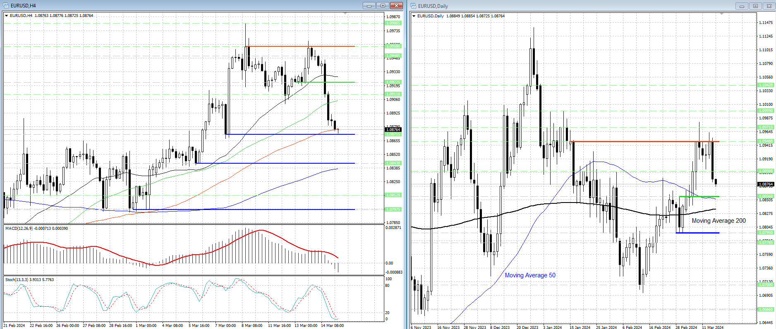Viewport: 776px width, 329px height.
Task: Click the green 1.09805 level label on H4
Action: pyautogui.click(x=393, y=23)
